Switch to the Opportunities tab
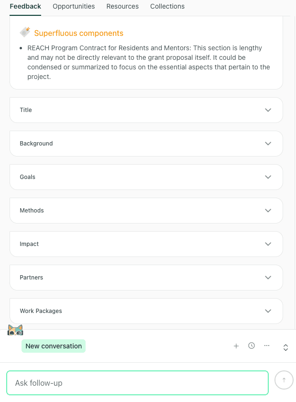 pos(74,6)
